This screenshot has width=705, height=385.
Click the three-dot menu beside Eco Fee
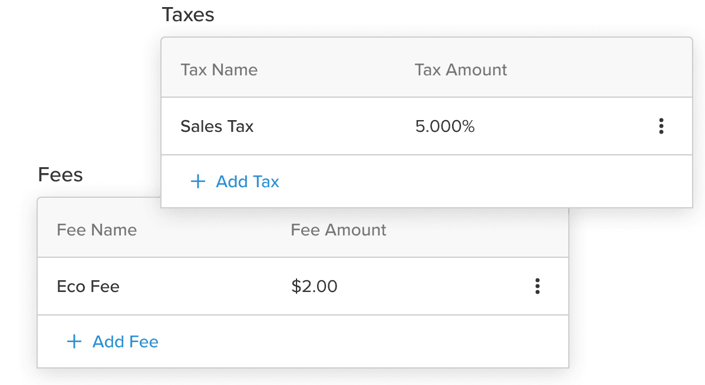pyautogui.click(x=537, y=286)
